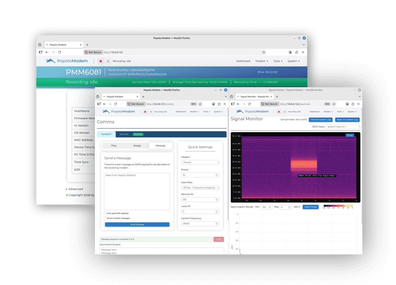Click the Send Message button
396x285 pixels.
pos(137,224)
